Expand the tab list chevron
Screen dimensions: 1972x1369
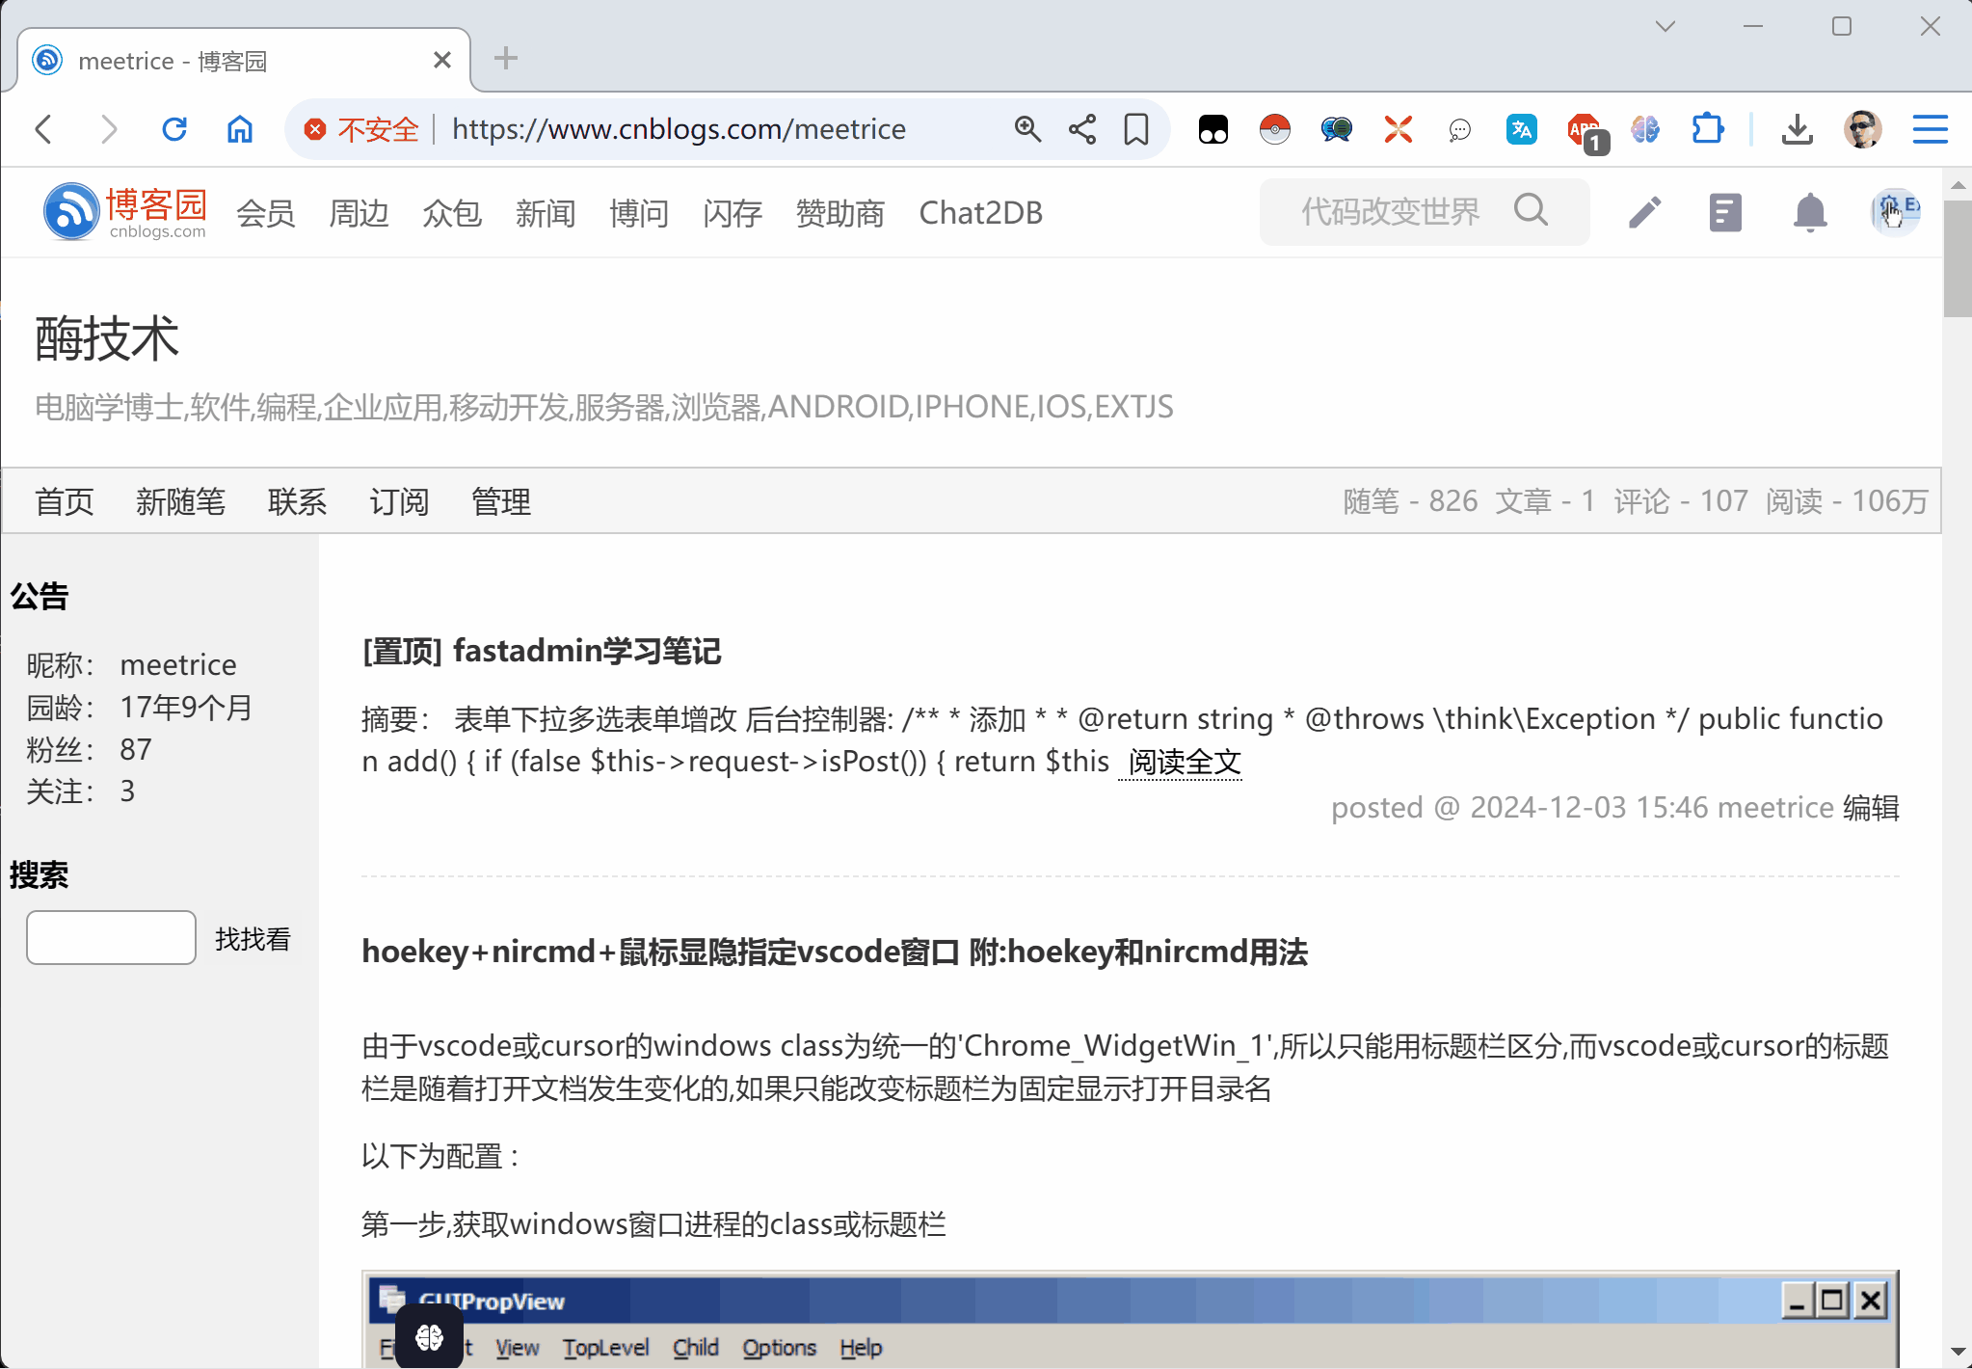coord(1666,27)
